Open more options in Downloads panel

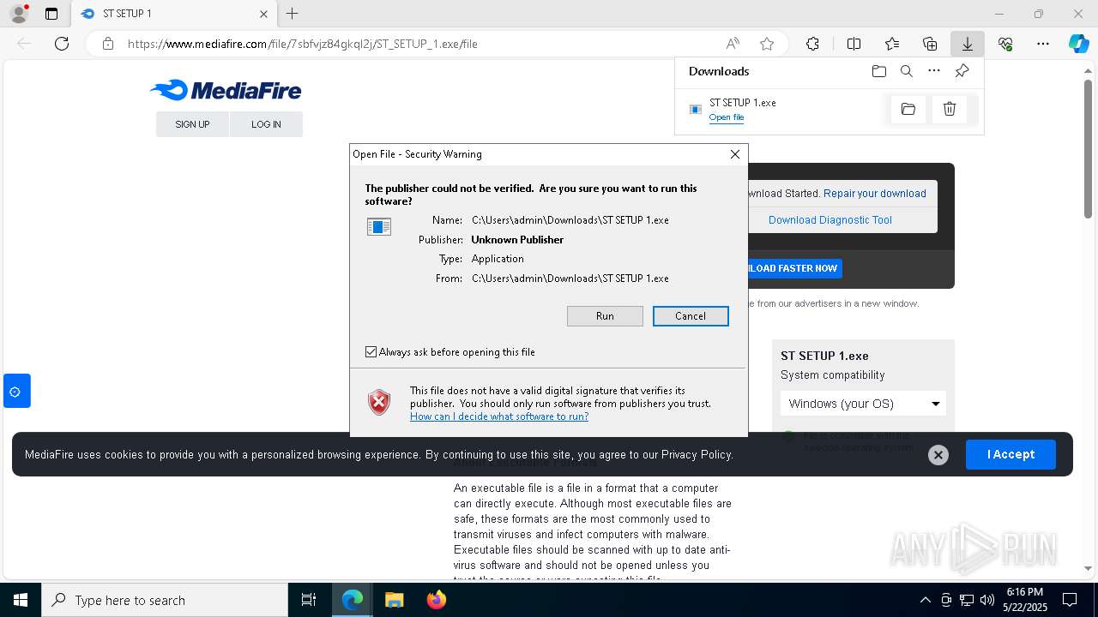click(x=934, y=71)
